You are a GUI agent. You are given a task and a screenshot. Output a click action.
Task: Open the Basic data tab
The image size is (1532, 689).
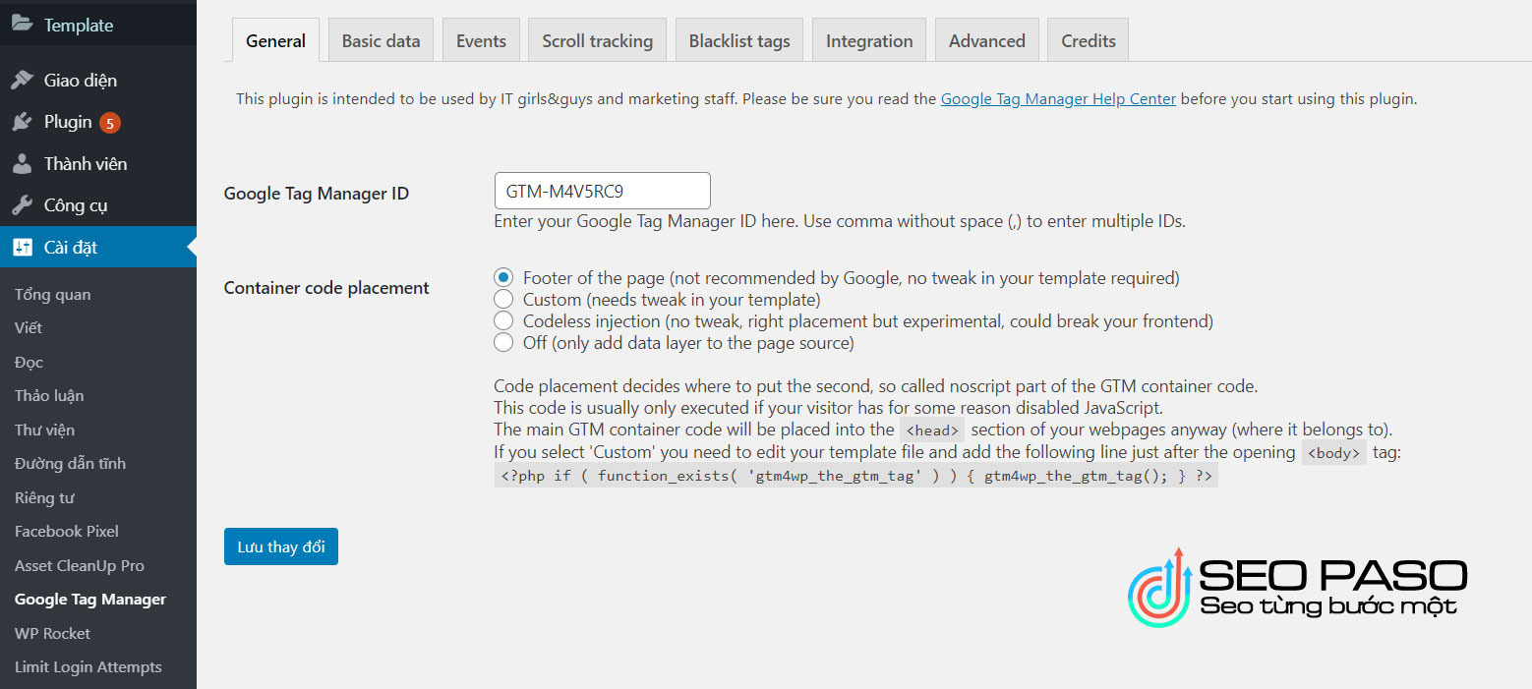(381, 40)
